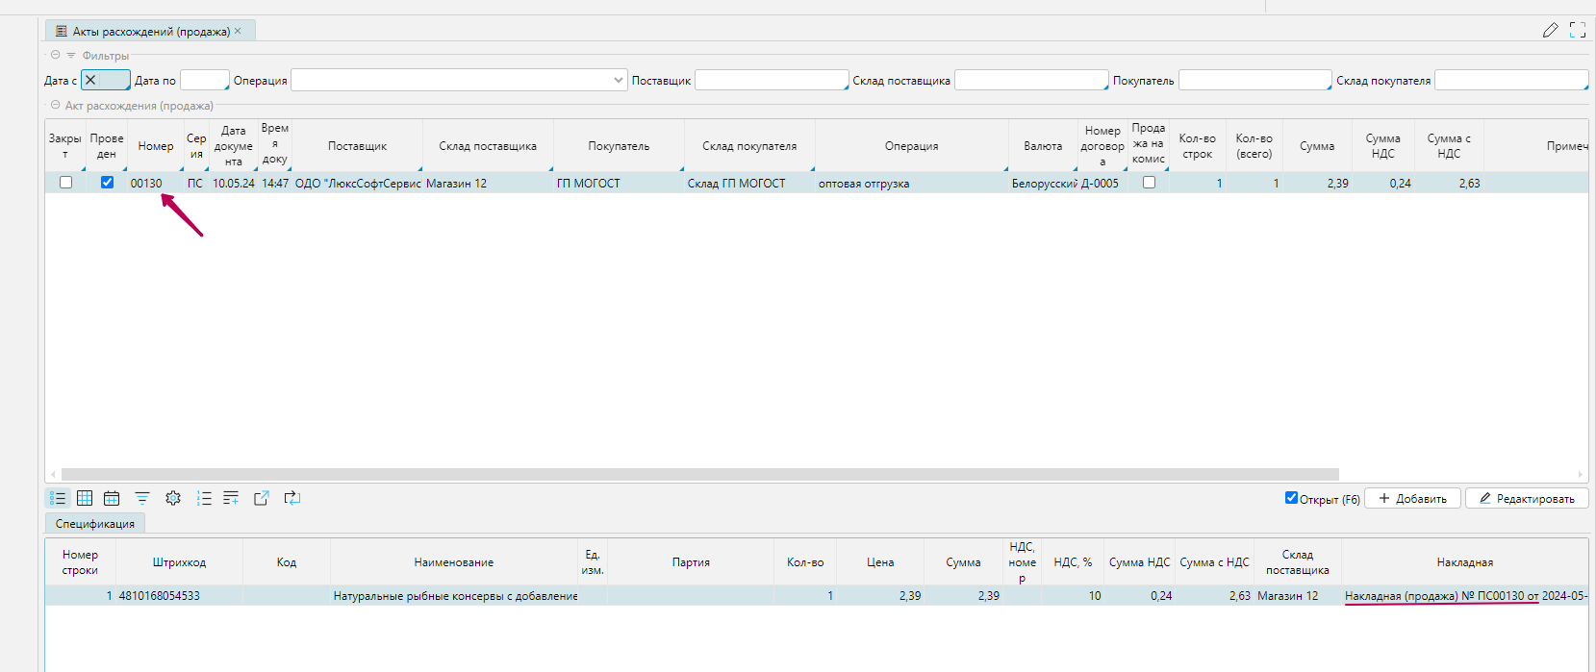The height and width of the screenshot is (672, 1596).
Task: Click the horizontal scrollbar of the acts table
Action: tap(699, 475)
